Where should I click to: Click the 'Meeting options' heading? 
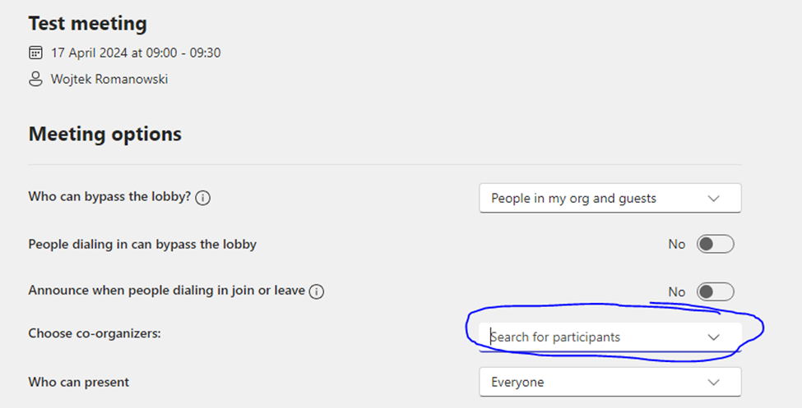click(x=105, y=134)
